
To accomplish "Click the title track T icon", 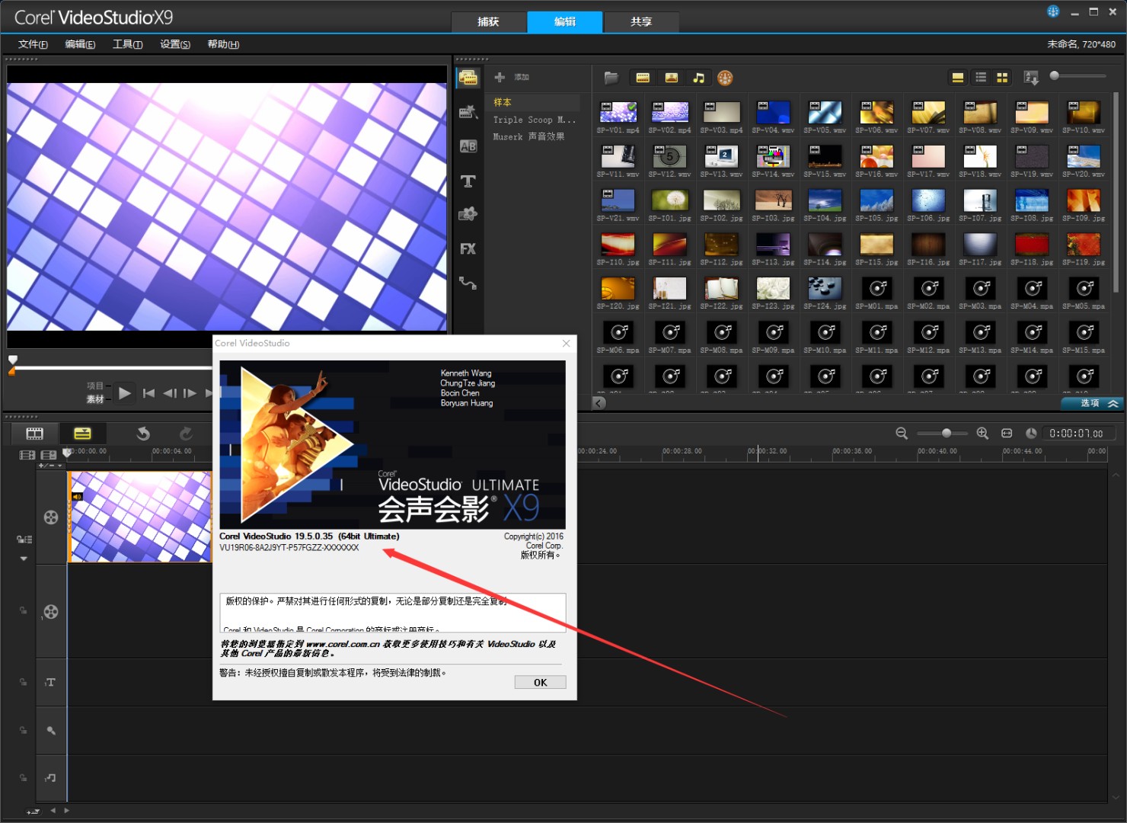I will pyautogui.click(x=50, y=683).
